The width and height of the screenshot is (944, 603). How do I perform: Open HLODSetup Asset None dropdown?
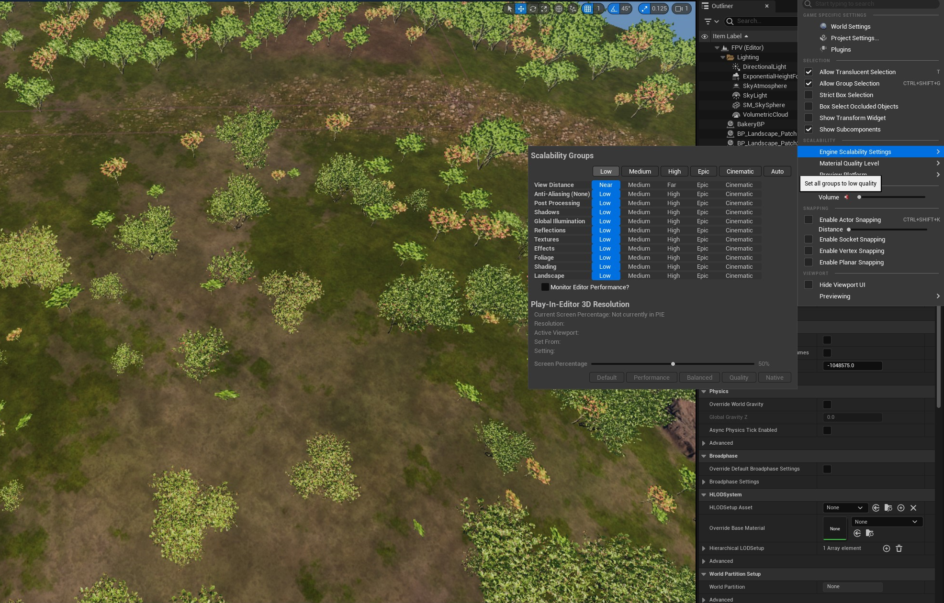click(844, 508)
